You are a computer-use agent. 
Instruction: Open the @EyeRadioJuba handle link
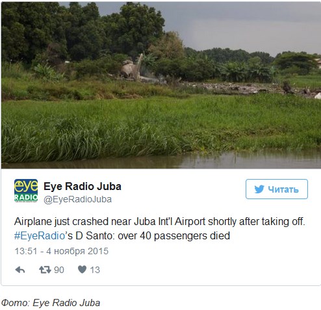tap(77, 199)
